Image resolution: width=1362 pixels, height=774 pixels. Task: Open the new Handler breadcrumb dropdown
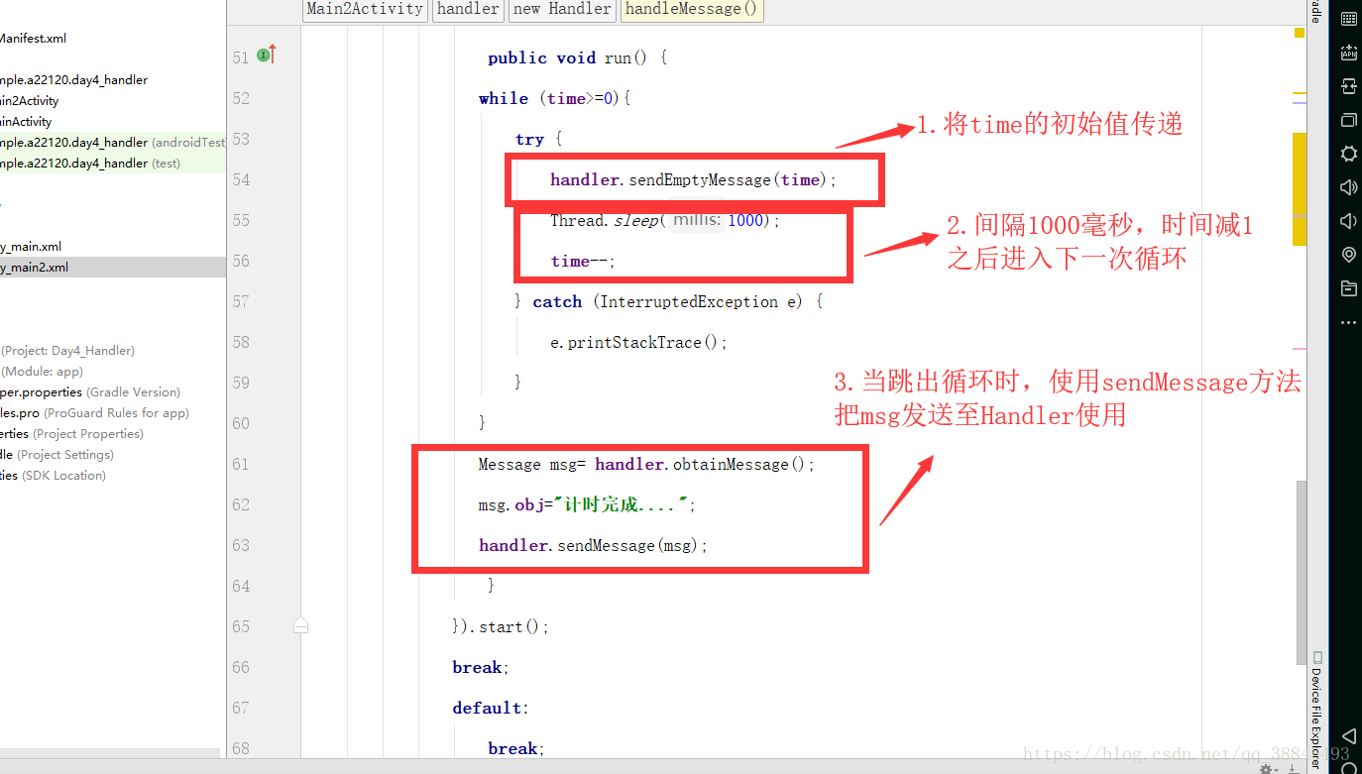click(561, 9)
